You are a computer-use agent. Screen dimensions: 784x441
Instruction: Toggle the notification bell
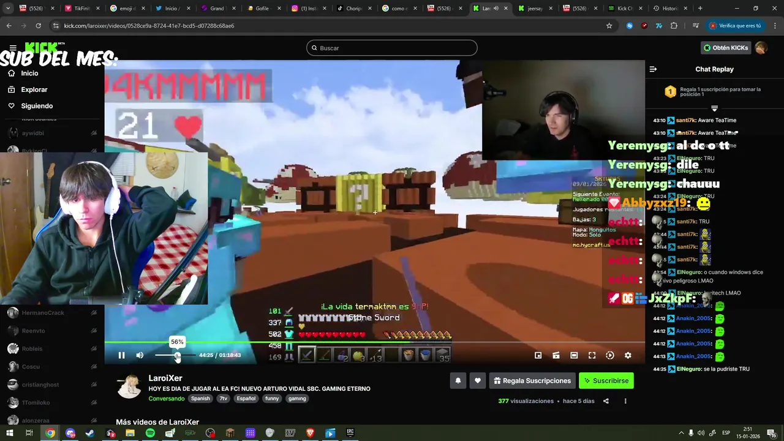458,381
